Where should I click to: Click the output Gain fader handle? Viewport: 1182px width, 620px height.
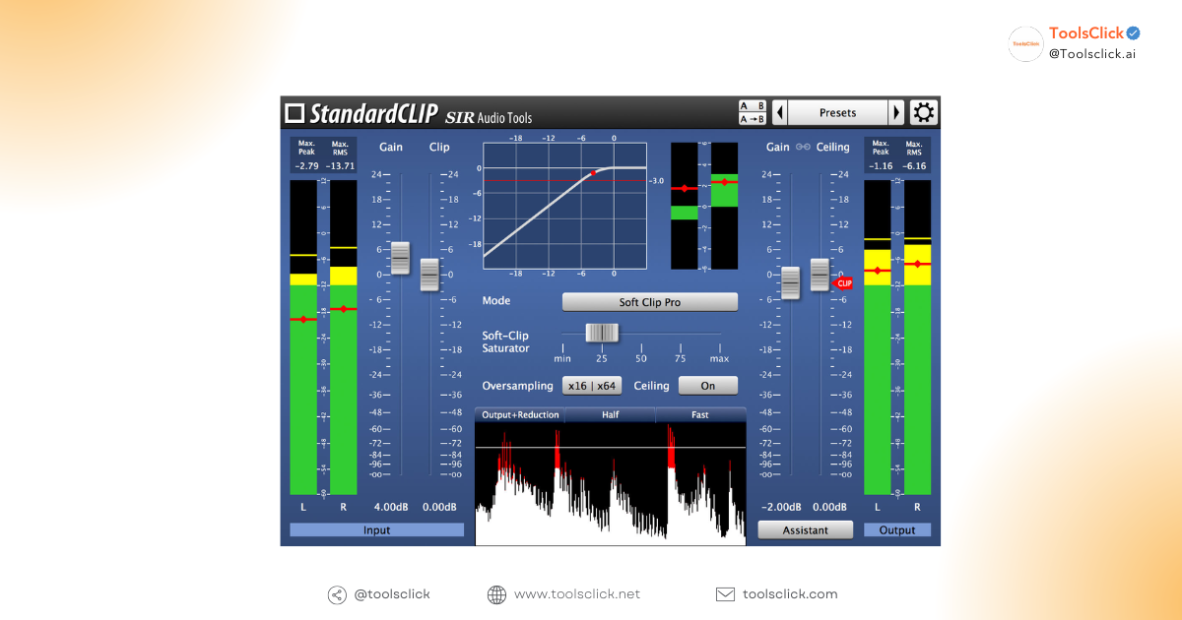(x=791, y=282)
